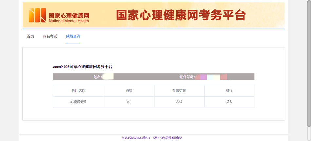311x141 pixels.
Task: Click the 备注 column header
Action: [x=229, y=91]
